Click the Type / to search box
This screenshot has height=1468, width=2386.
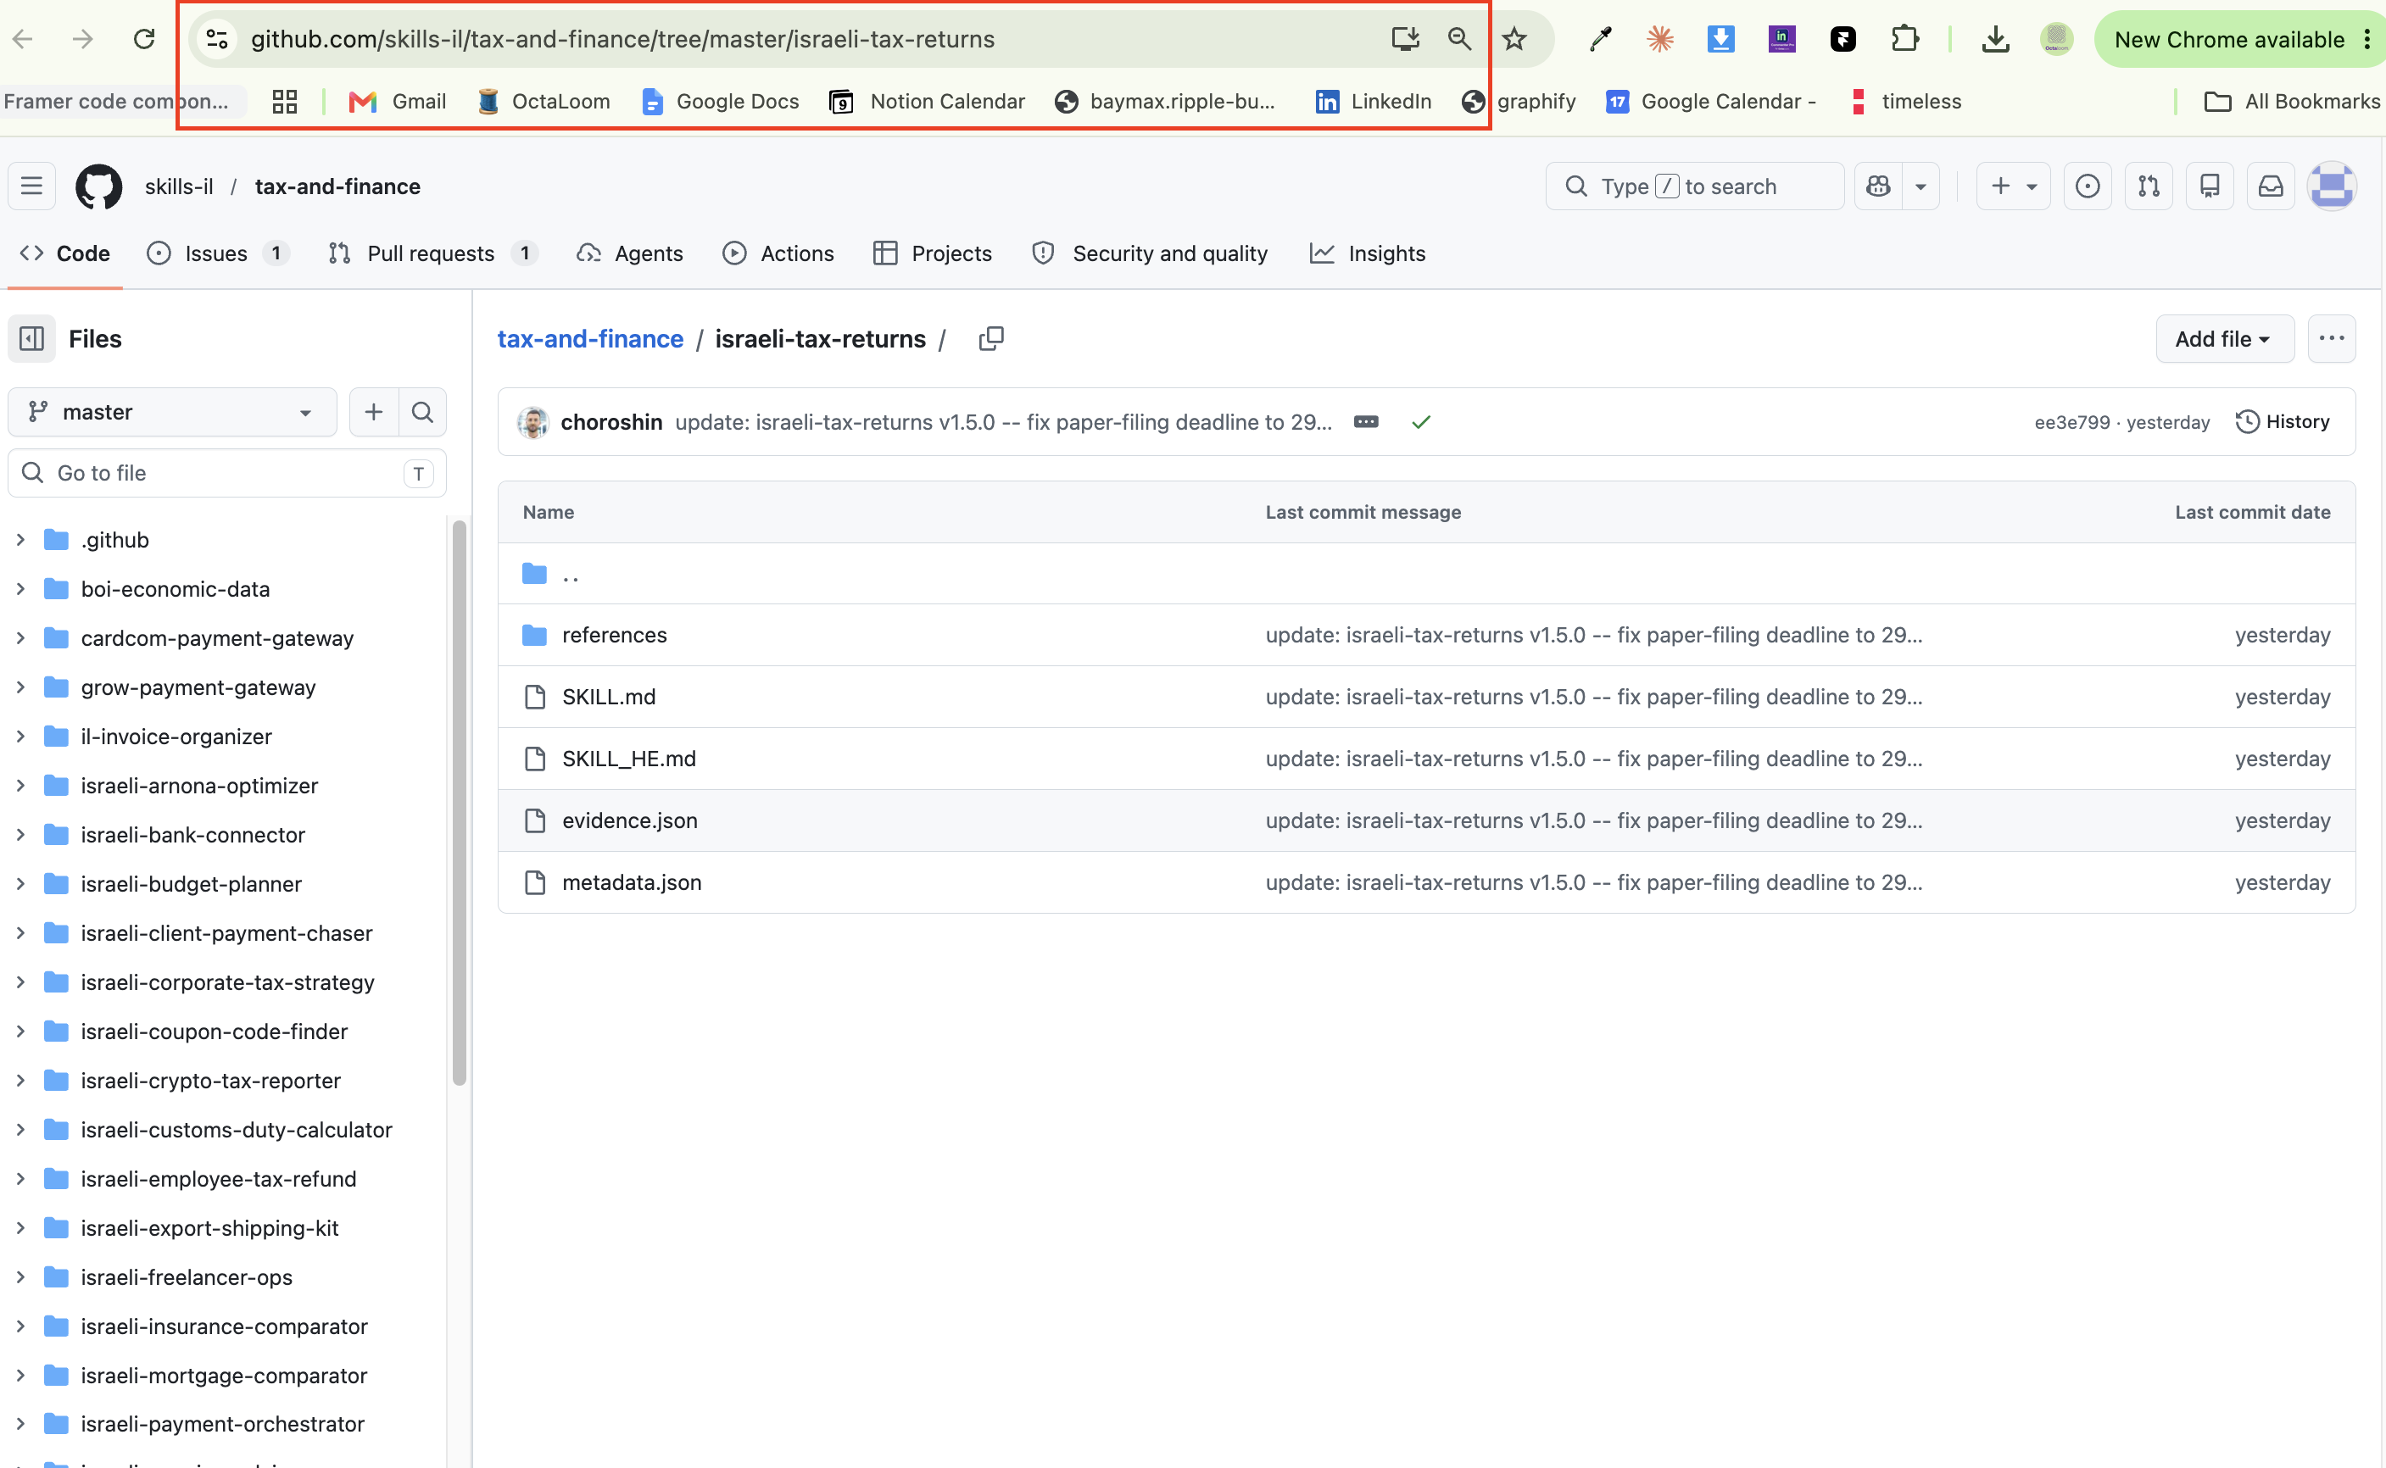1695,186
